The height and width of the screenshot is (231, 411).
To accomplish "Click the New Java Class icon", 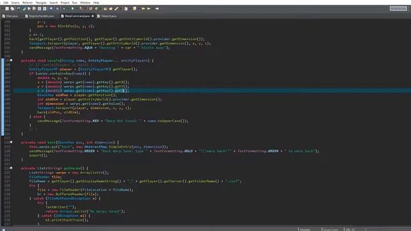I will click(96, 8).
